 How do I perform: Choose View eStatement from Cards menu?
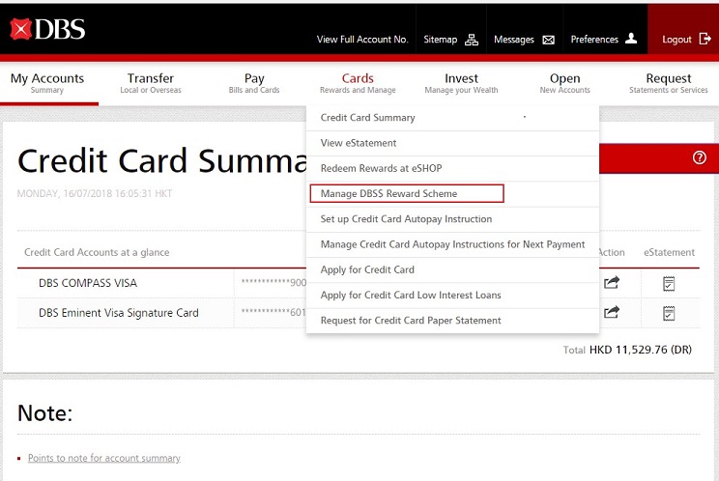359,143
